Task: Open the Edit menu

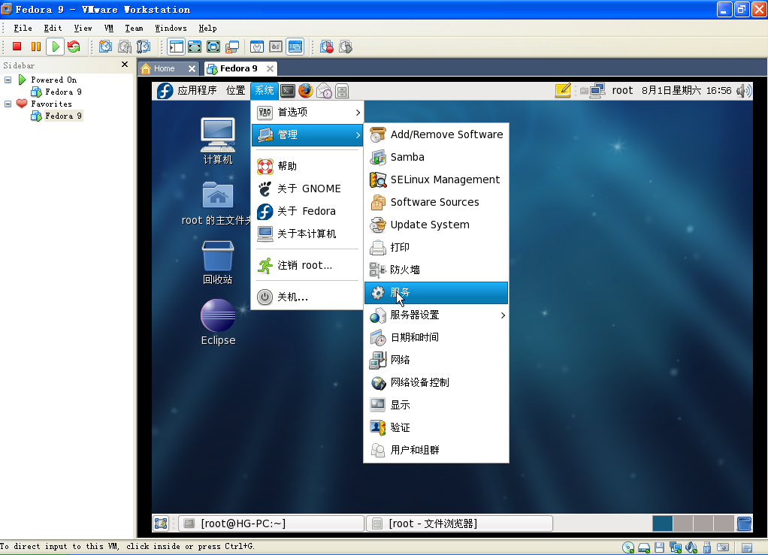Action: click(53, 28)
